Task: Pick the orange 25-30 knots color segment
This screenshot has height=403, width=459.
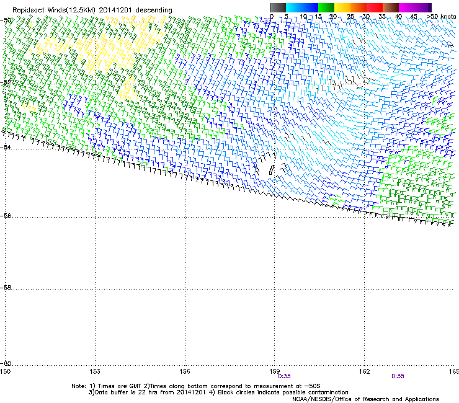Action: [x=359, y=7]
